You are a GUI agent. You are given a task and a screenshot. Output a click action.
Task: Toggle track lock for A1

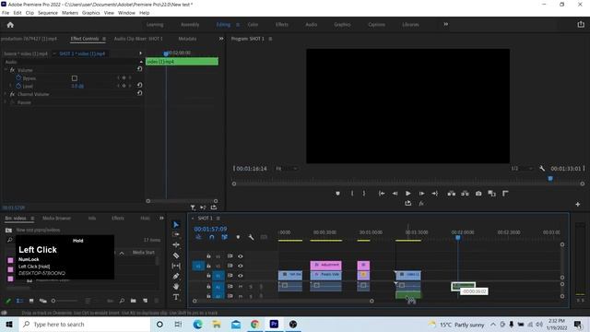(x=208, y=286)
